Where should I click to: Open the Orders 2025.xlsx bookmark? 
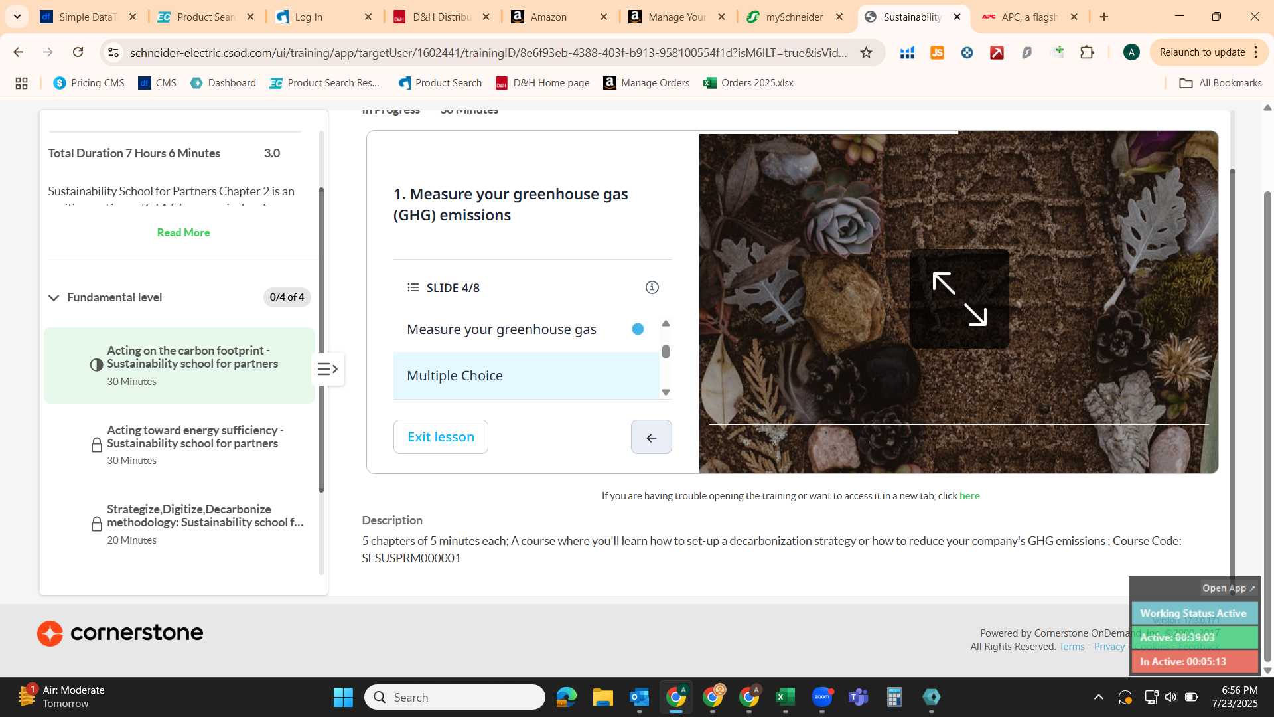coord(748,83)
